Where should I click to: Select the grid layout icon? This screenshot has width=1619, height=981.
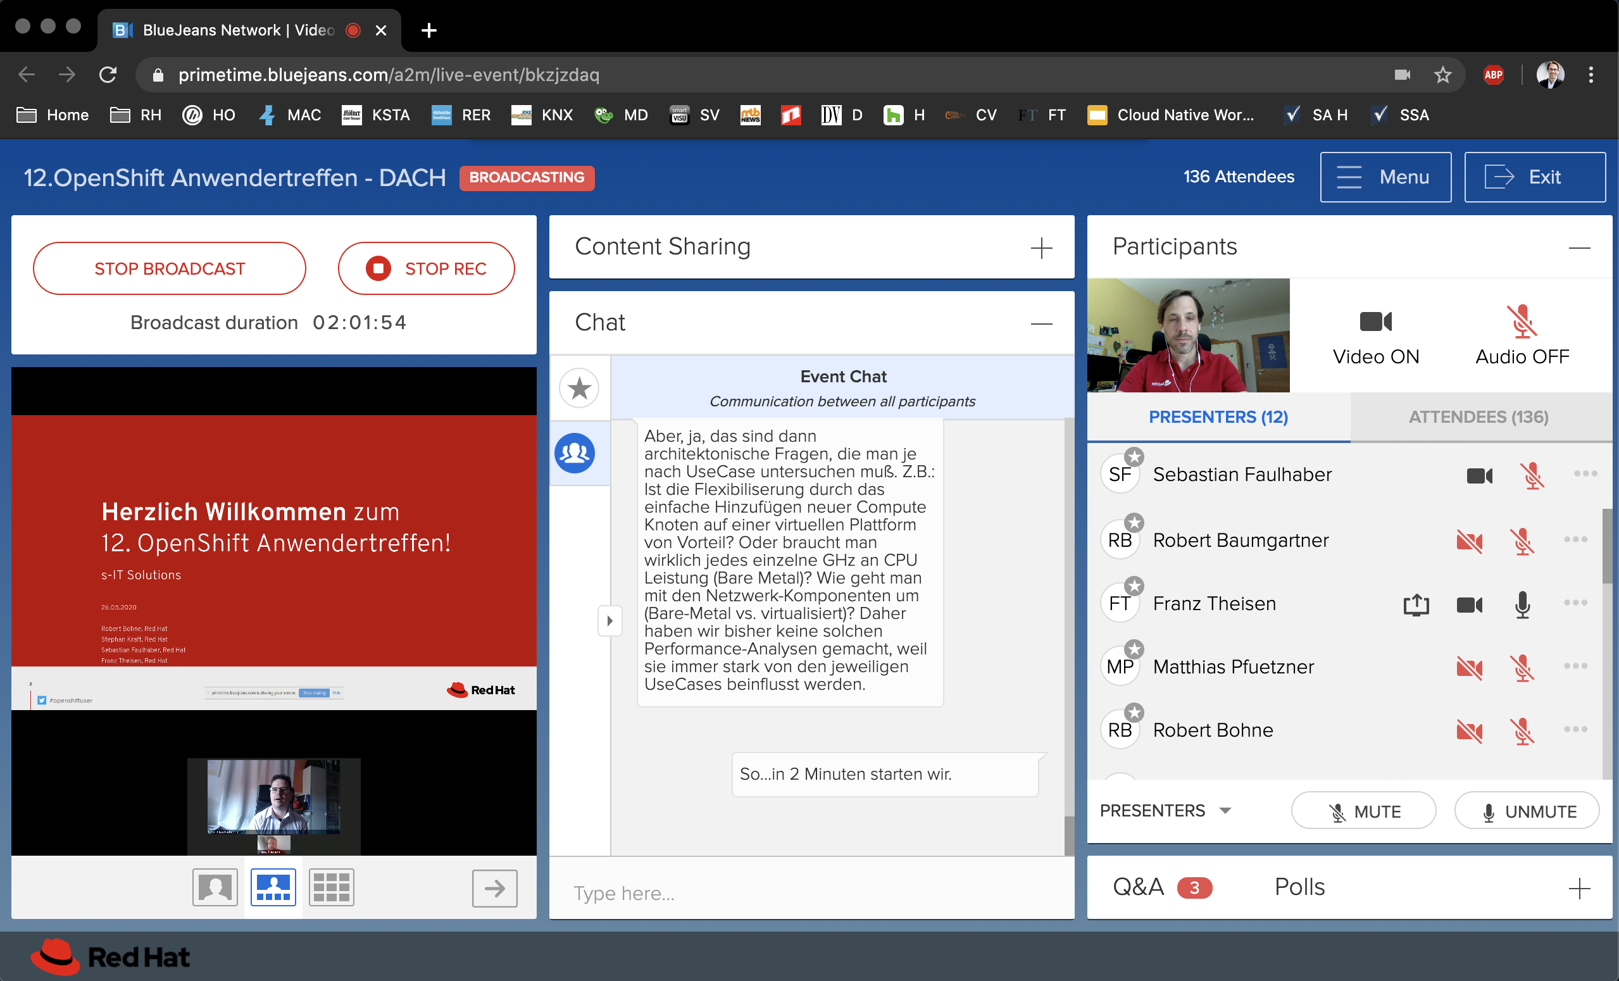click(x=332, y=887)
